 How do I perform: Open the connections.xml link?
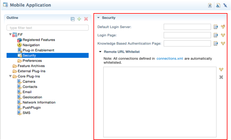pyautogui.click(x=170, y=59)
